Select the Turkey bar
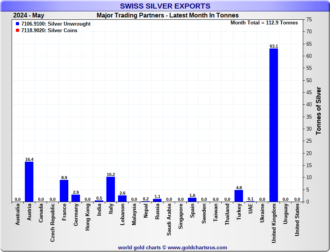 coord(239,196)
